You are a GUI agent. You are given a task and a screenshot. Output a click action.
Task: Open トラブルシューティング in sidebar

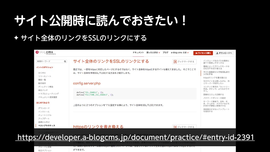(x=49, y=94)
